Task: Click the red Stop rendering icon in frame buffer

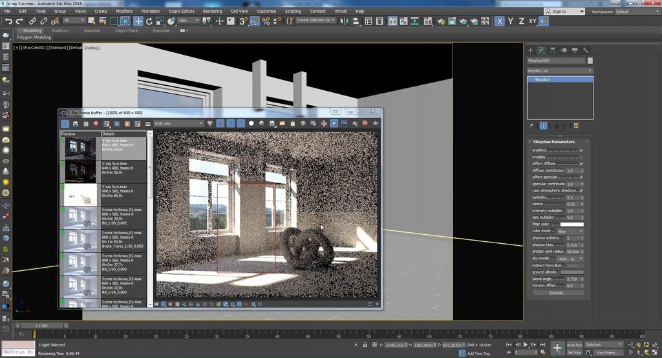Action: (365, 123)
